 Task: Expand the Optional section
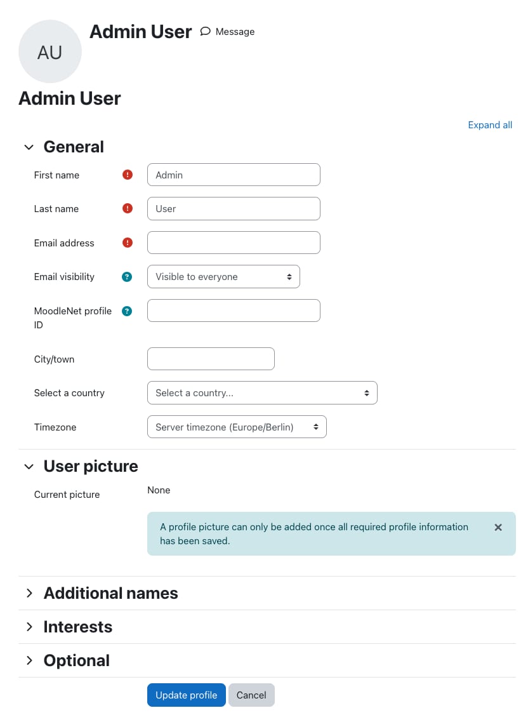pyautogui.click(x=29, y=660)
